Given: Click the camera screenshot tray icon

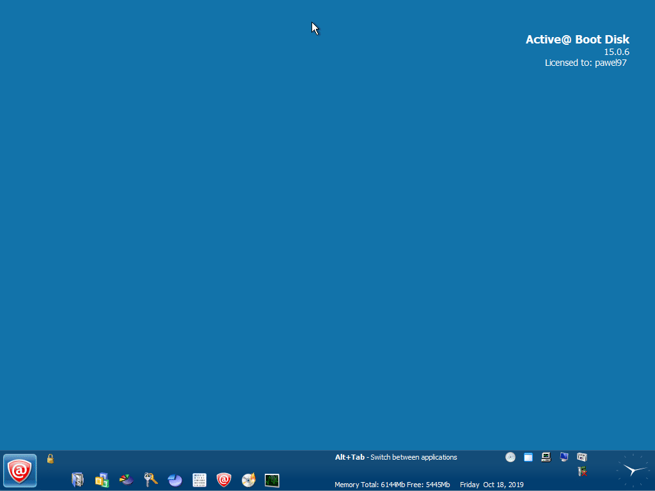Looking at the screenshot, I should click(582, 457).
